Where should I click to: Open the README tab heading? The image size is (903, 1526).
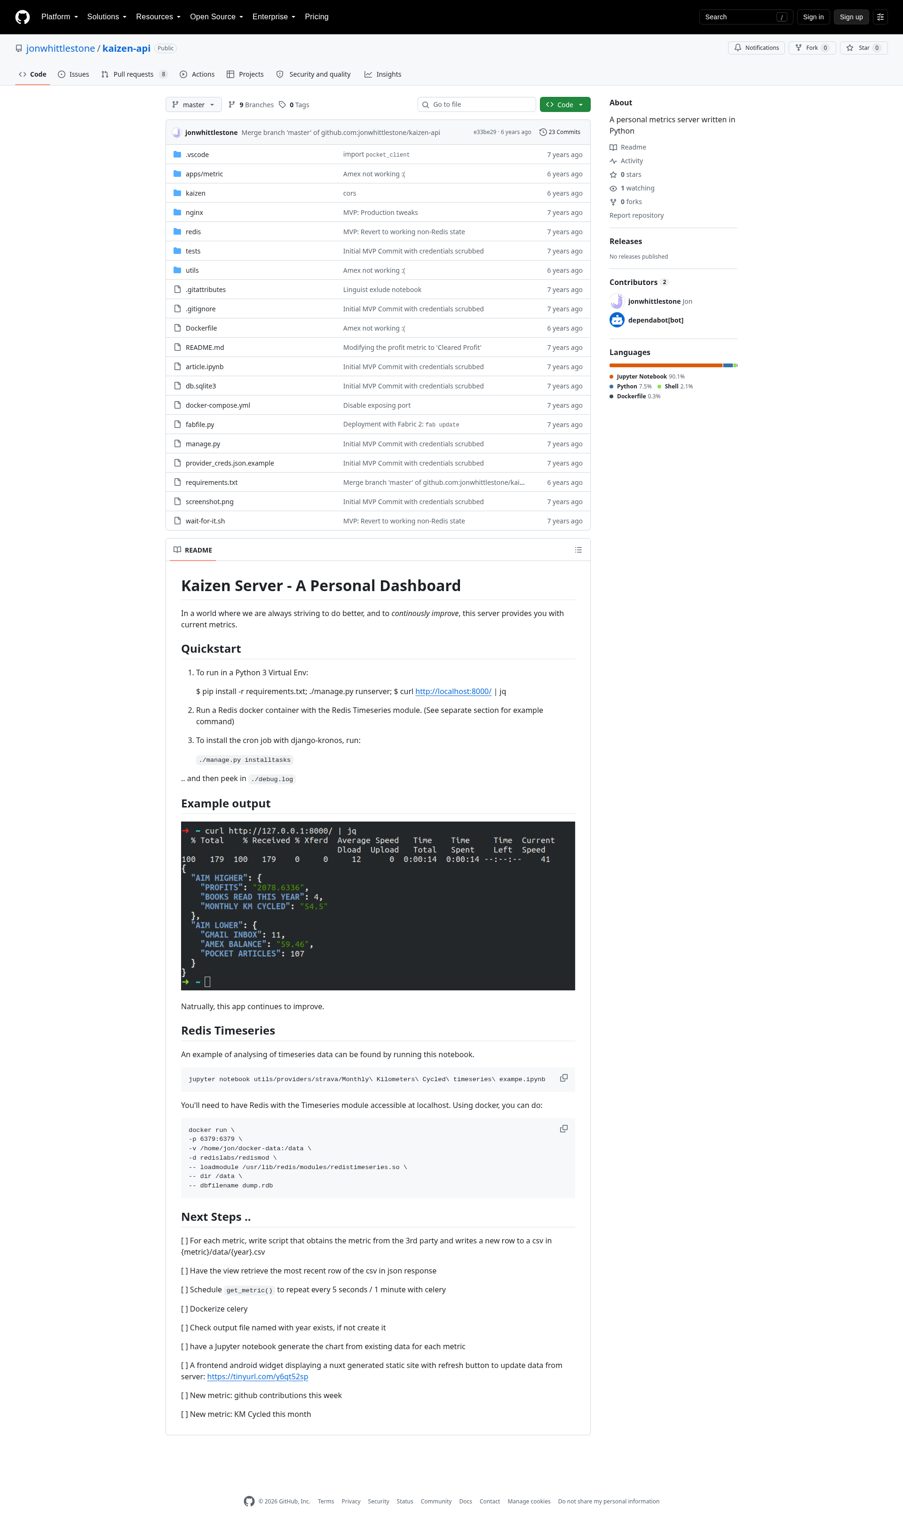(193, 550)
